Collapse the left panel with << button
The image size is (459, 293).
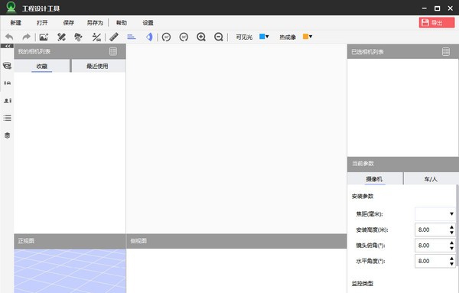coord(7,46)
